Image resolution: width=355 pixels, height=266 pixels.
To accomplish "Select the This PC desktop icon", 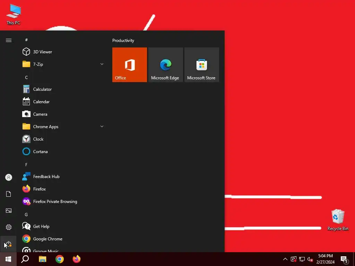I will [x=14, y=15].
